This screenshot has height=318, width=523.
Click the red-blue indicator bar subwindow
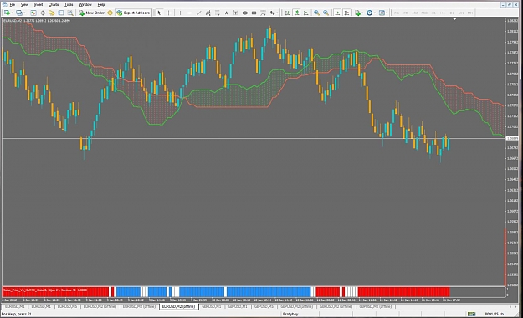click(x=254, y=292)
